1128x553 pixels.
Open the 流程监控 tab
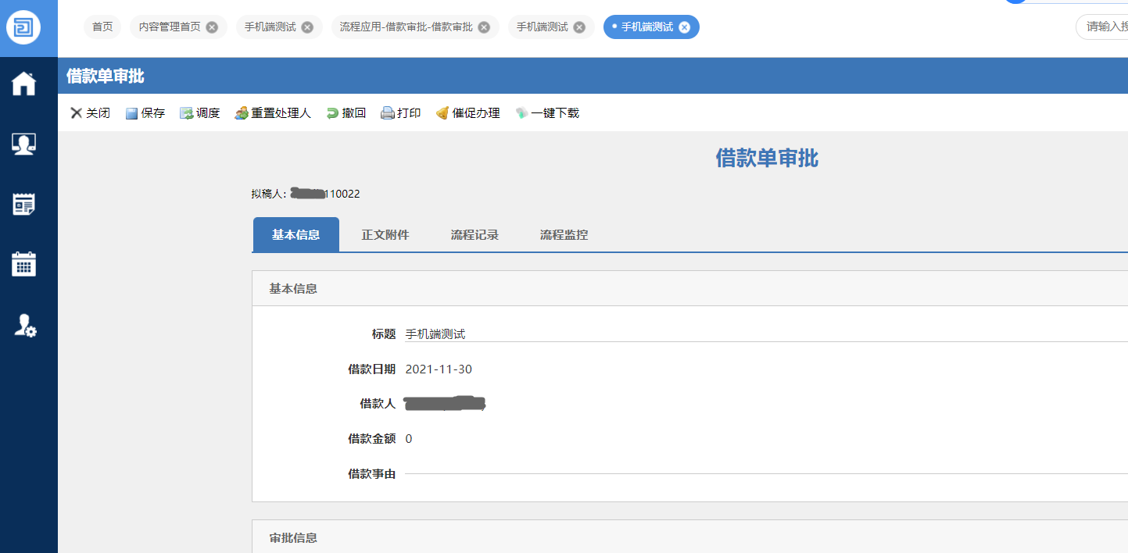pyautogui.click(x=564, y=234)
